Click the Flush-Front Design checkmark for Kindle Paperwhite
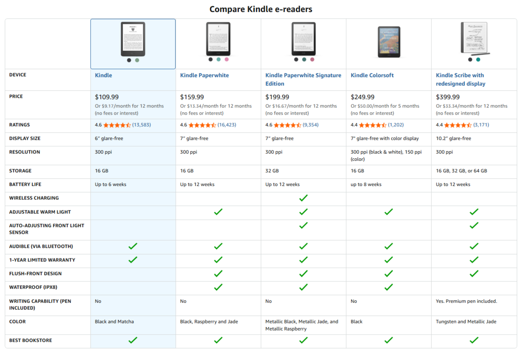This screenshot has width=520, height=354. click(x=218, y=274)
